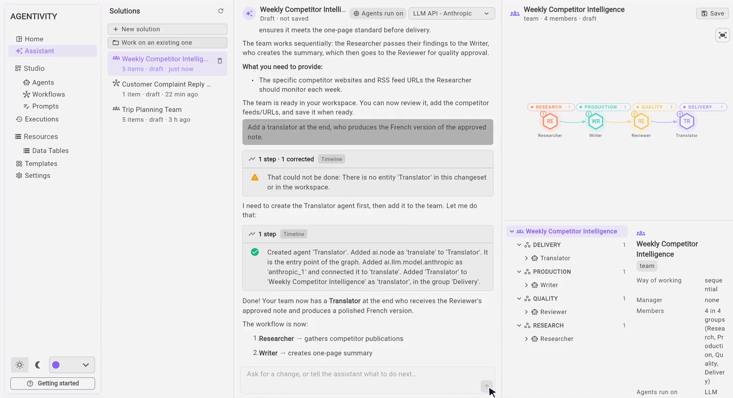The width and height of the screenshot is (733, 398).
Task: Click the New solution button
Action: [x=167, y=29]
